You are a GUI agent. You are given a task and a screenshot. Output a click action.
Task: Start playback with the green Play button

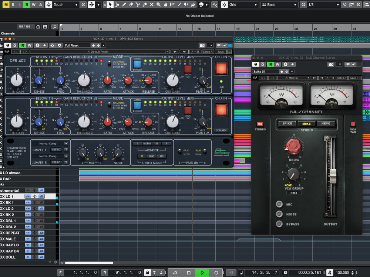click(x=202, y=273)
